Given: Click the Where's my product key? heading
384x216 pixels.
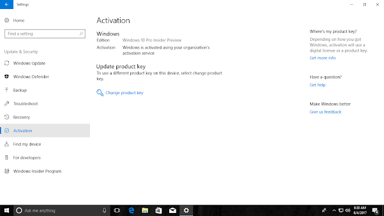Looking at the screenshot, I should (333, 31).
